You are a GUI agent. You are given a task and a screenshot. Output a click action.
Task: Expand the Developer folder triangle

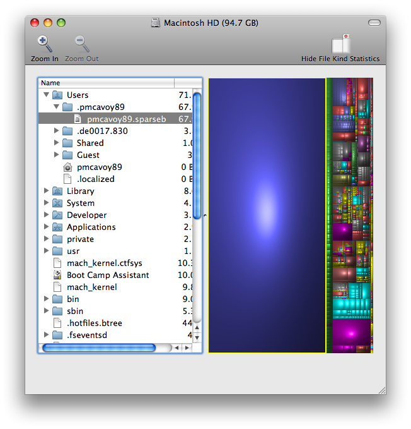tap(47, 215)
